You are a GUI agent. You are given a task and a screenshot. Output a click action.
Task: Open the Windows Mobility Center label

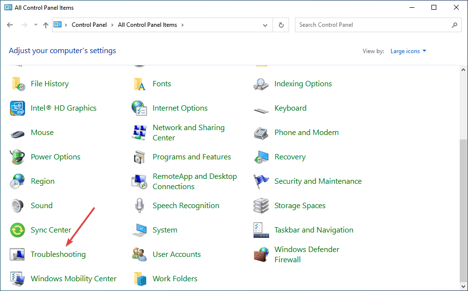(74, 279)
